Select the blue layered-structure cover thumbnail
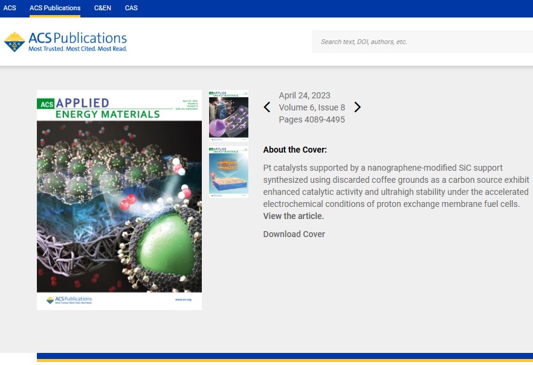 click(228, 173)
